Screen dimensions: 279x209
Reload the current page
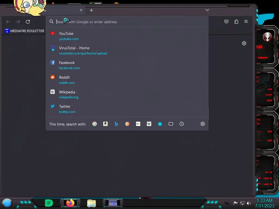coord(28,22)
